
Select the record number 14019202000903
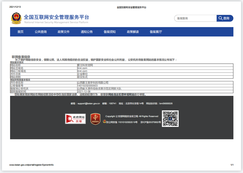[87, 86]
